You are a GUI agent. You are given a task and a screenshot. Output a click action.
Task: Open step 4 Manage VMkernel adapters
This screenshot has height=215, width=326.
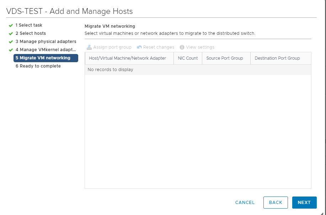pos(46,50)
